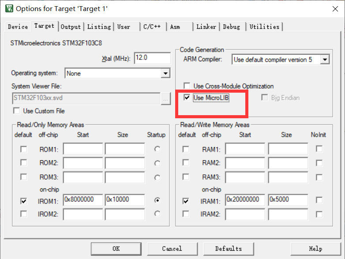Click the Cancel button
This screenshot has height=259, width=345.
[172, 249]
